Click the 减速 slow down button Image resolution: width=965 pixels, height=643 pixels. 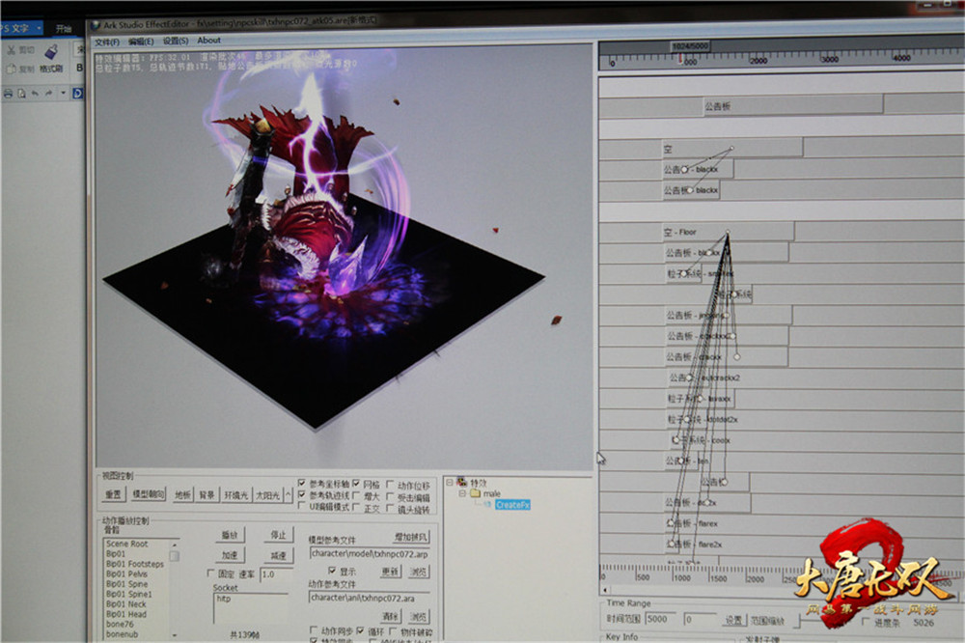point(279,555)
